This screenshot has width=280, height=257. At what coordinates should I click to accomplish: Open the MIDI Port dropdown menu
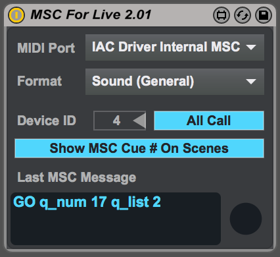pos(175,47)
